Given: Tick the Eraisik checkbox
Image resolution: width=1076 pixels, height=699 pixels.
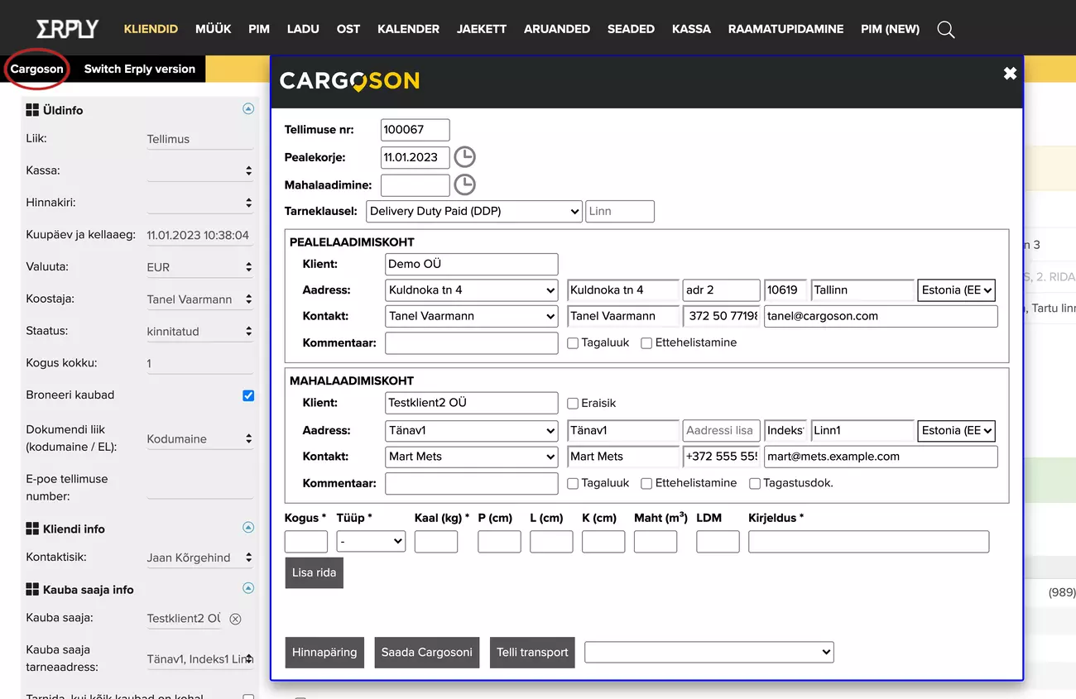Looking at the screenshot, I should [573, 404].
